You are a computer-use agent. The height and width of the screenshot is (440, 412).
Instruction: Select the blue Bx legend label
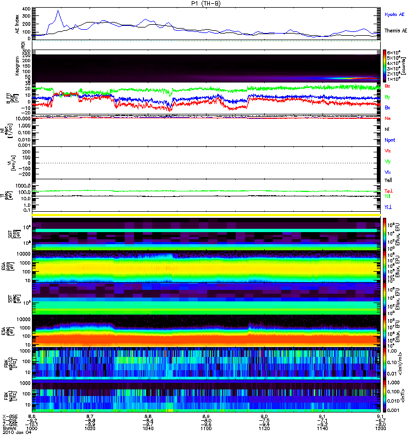387,107
